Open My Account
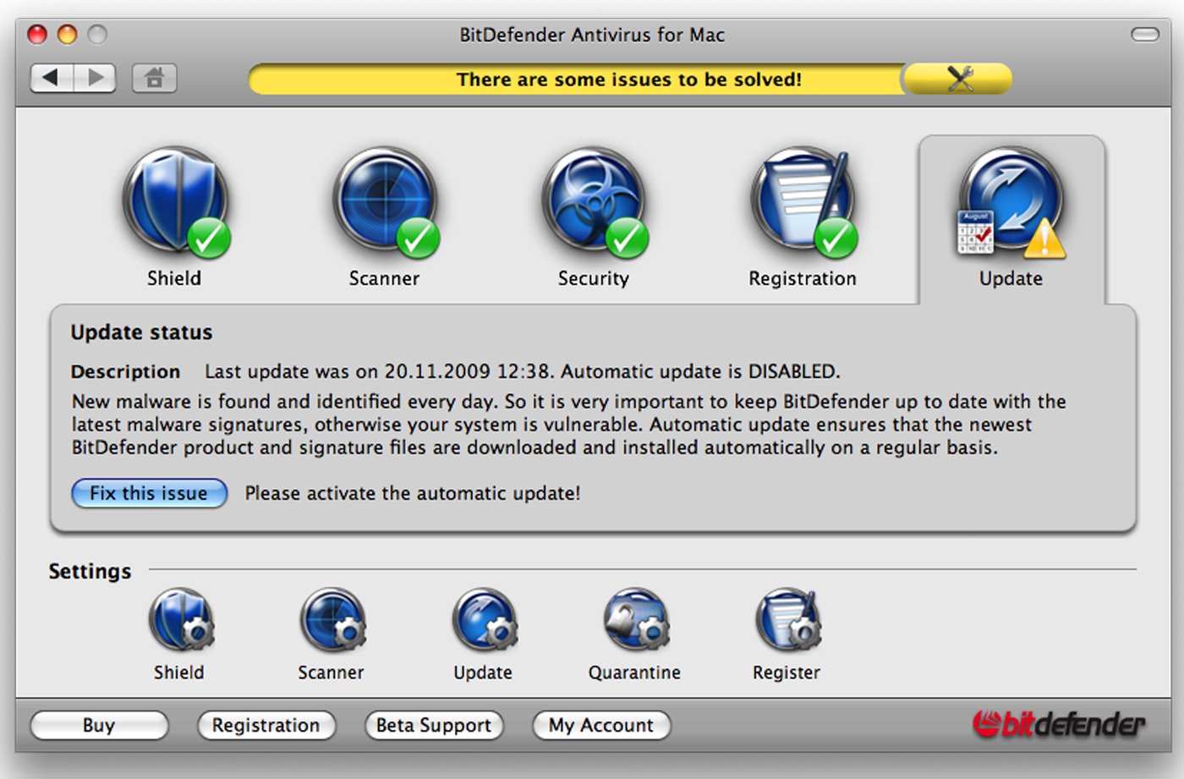 coord(600,726)
